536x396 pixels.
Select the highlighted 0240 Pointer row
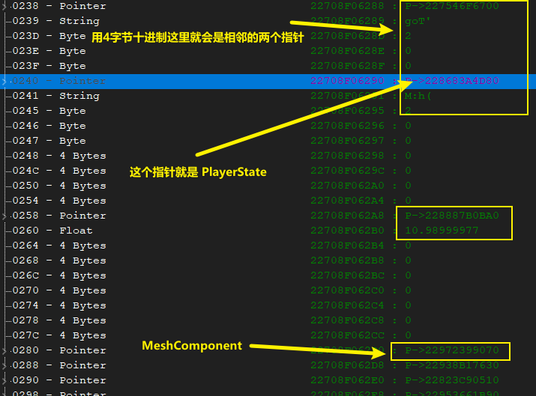[x=58, y=81]
